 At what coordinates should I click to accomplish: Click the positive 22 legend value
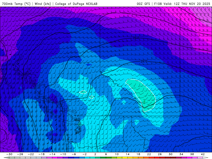pyautogui.click(x=149, y=154)
